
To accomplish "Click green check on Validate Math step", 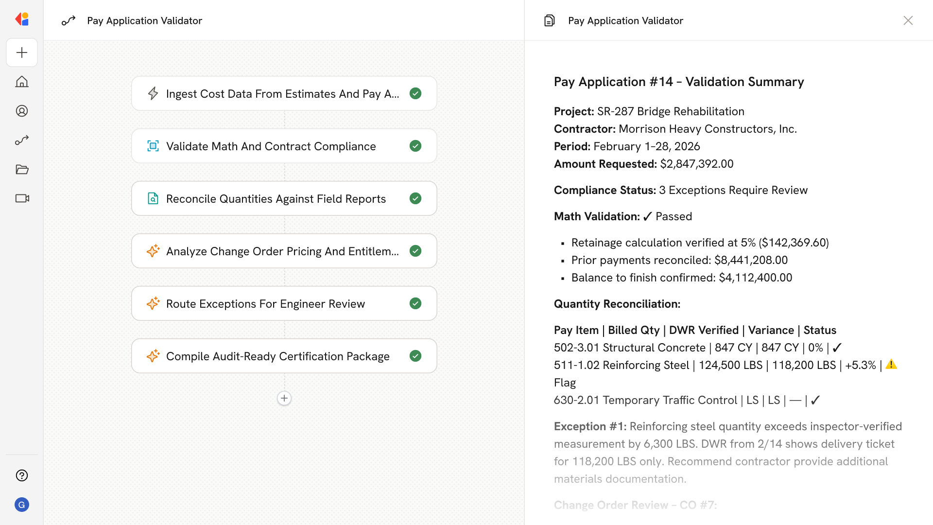I will 415,146.
